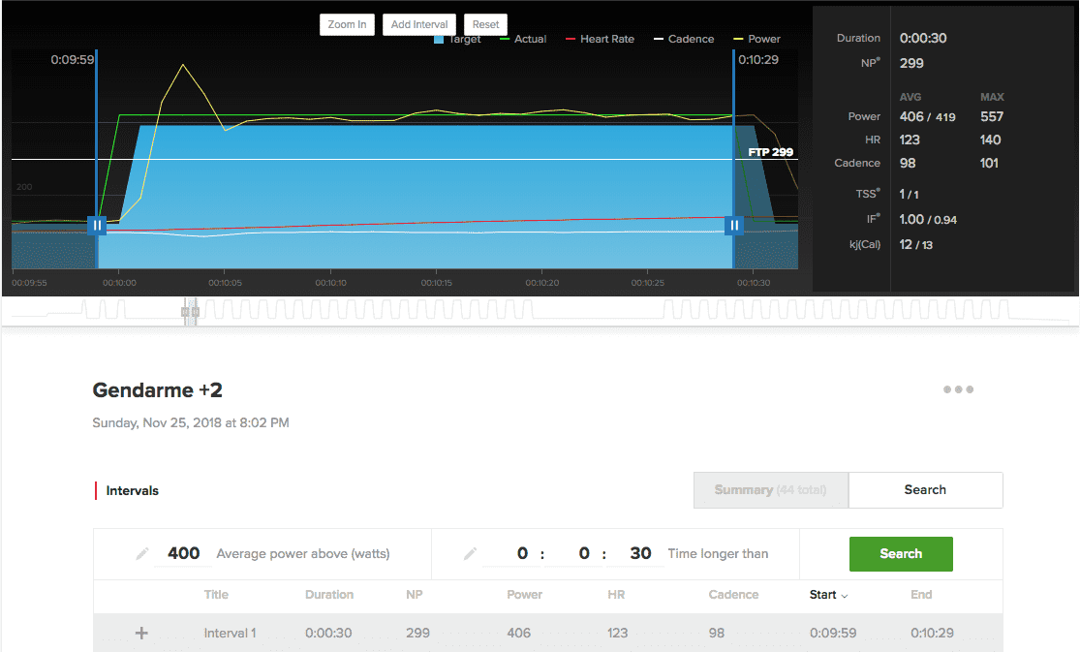1080x652 pixels.
Task: Toggle the Power line in legend
Action: click(757, 39)
